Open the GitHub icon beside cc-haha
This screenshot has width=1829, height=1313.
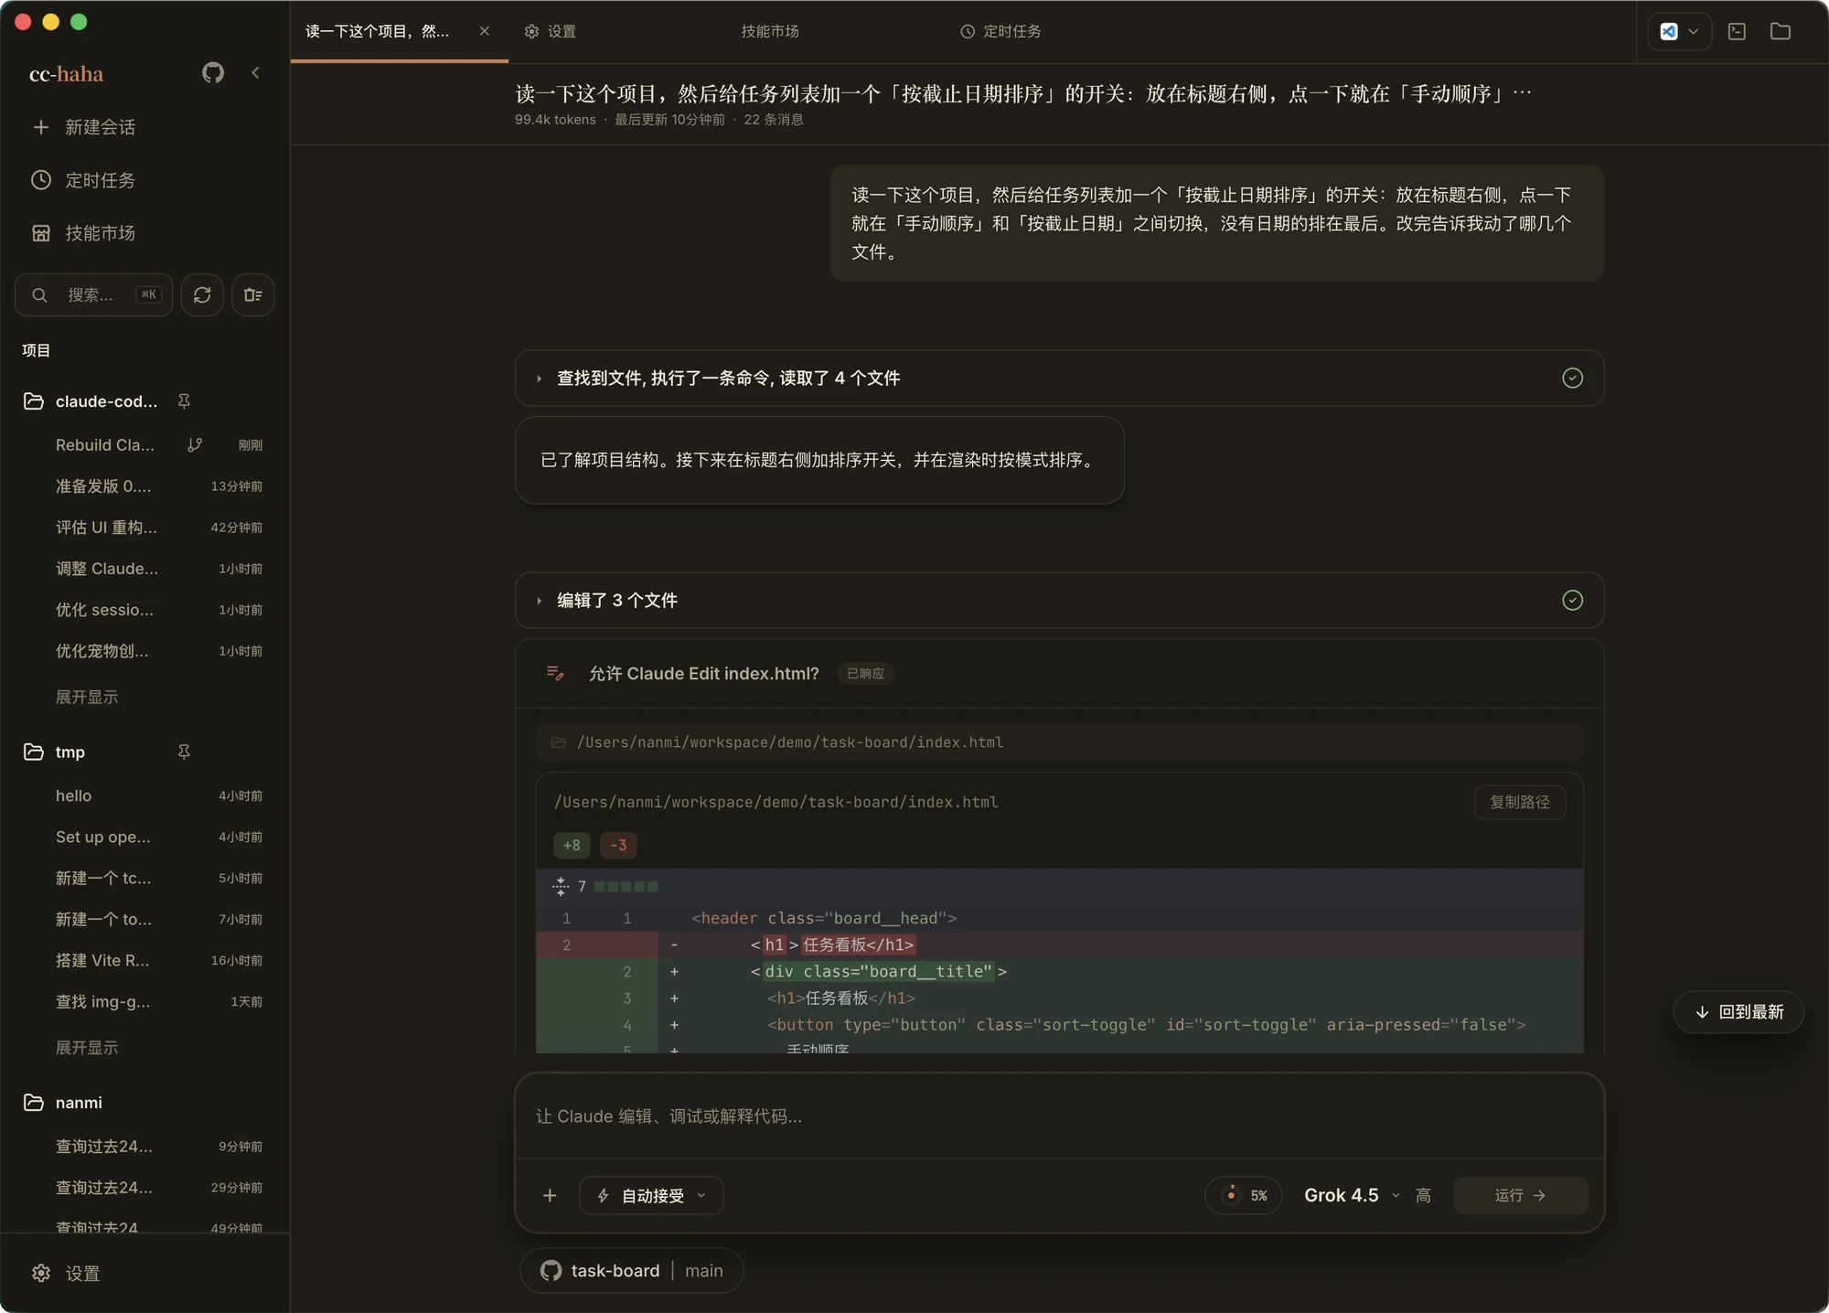coord(213,73)
